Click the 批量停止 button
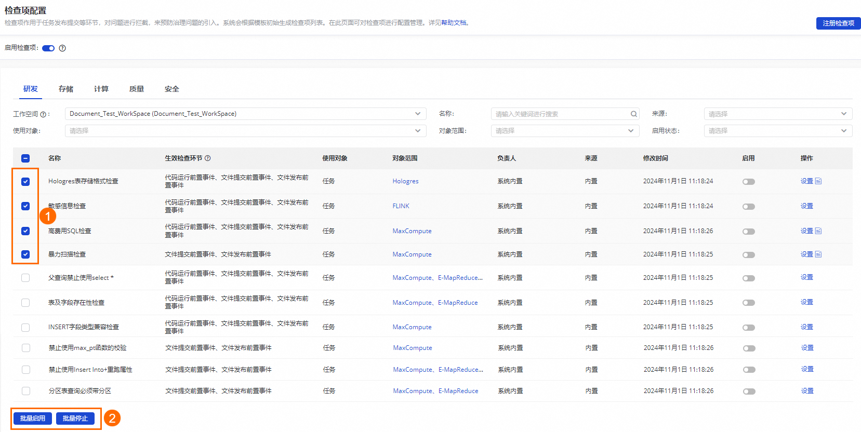 75,419
